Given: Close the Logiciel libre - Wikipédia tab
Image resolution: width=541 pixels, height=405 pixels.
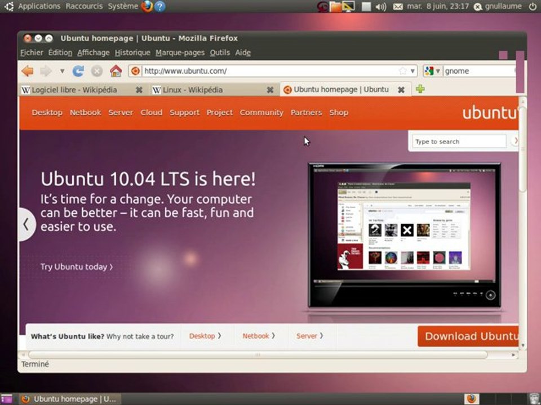Looking at the screenshot, I should tap(139, 90).
